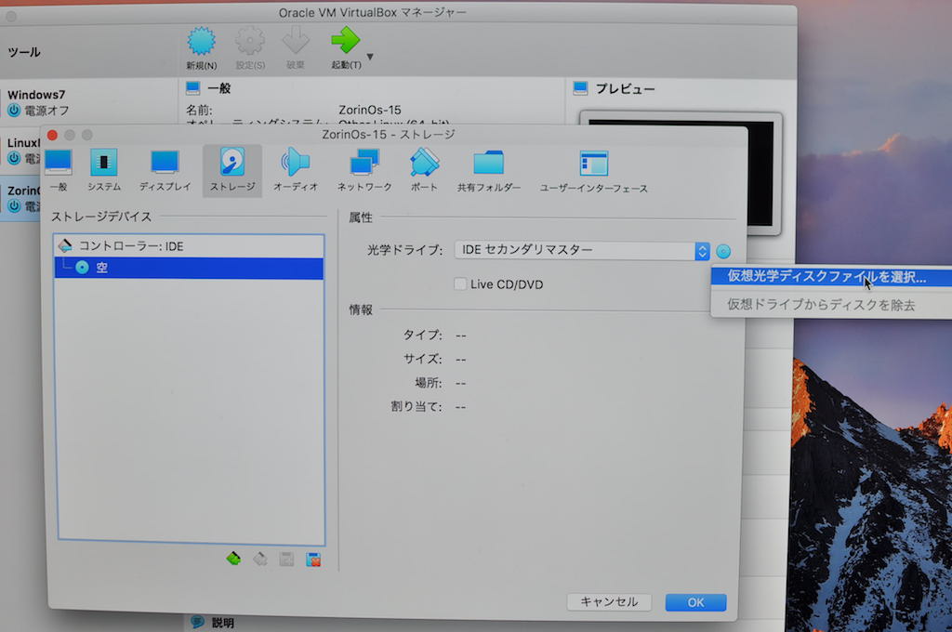Click 設定(S) gear in VirtualBox Manager toolbar
Viewport: 952px width, 632px height.
[x=250, y=48]
